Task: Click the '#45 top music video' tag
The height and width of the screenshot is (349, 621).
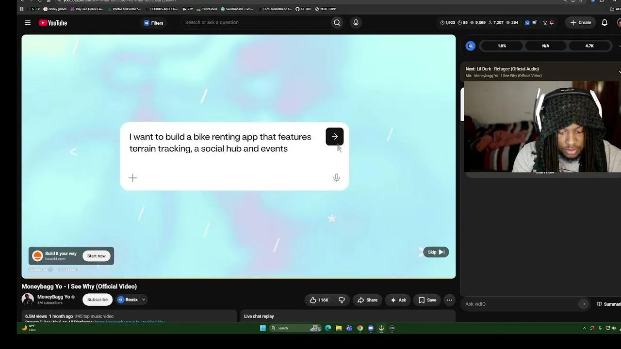Action: pyautogui.click(x=94, y=317)
